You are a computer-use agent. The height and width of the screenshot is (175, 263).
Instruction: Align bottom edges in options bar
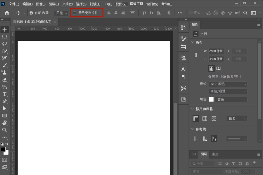tap(159, 13)
